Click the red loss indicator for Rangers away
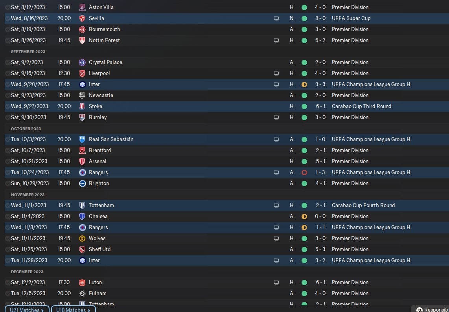Viewport: 449px width, 312px height. [x=304, y=172]
